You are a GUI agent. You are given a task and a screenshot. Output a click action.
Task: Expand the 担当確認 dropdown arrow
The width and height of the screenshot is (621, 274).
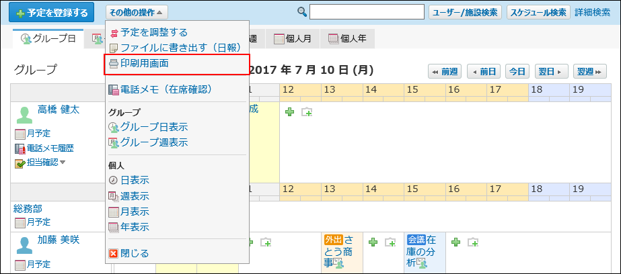click(x=63, y=162)
